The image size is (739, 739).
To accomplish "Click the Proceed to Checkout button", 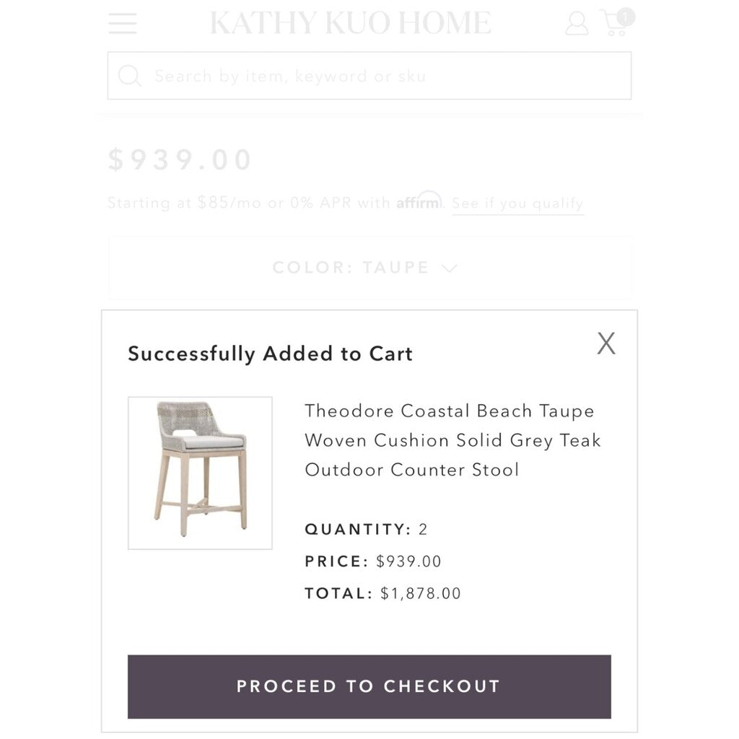I will tap(369, 686).
